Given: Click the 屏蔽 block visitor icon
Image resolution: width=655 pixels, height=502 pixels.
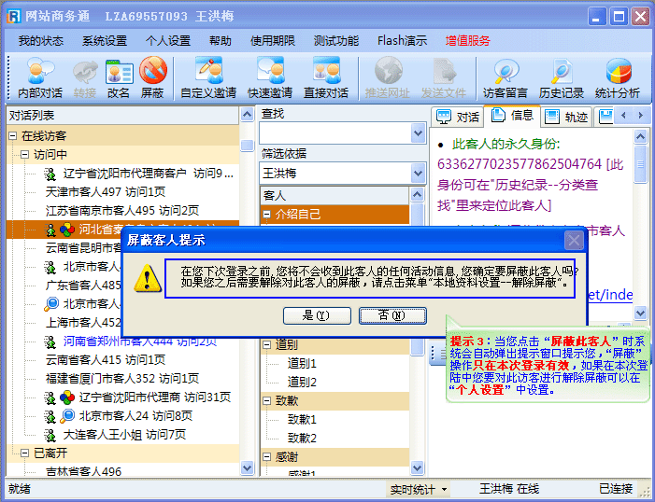Looking at the screenshot, I should click(152, 78).
